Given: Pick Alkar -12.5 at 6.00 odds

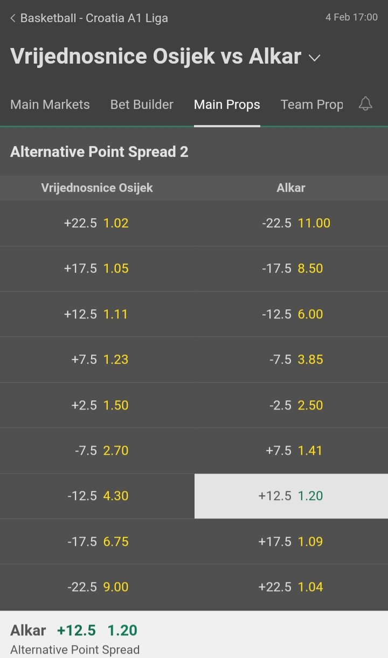Looking at the screenshot, I should point(291,314).
